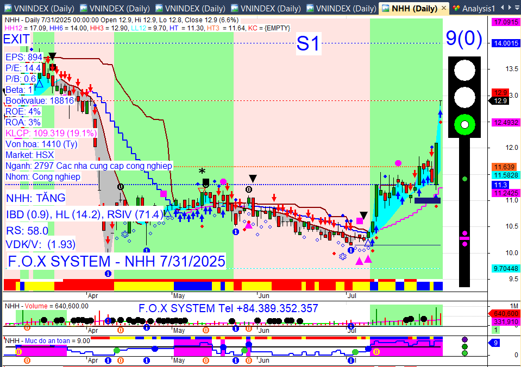This screenshot has width=521, height=367.
Task: Click the blue circle 1 marker below April
Action: tap(108, 274)
